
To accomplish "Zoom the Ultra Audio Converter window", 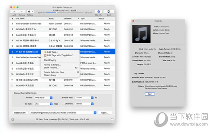I will (18, 8).
